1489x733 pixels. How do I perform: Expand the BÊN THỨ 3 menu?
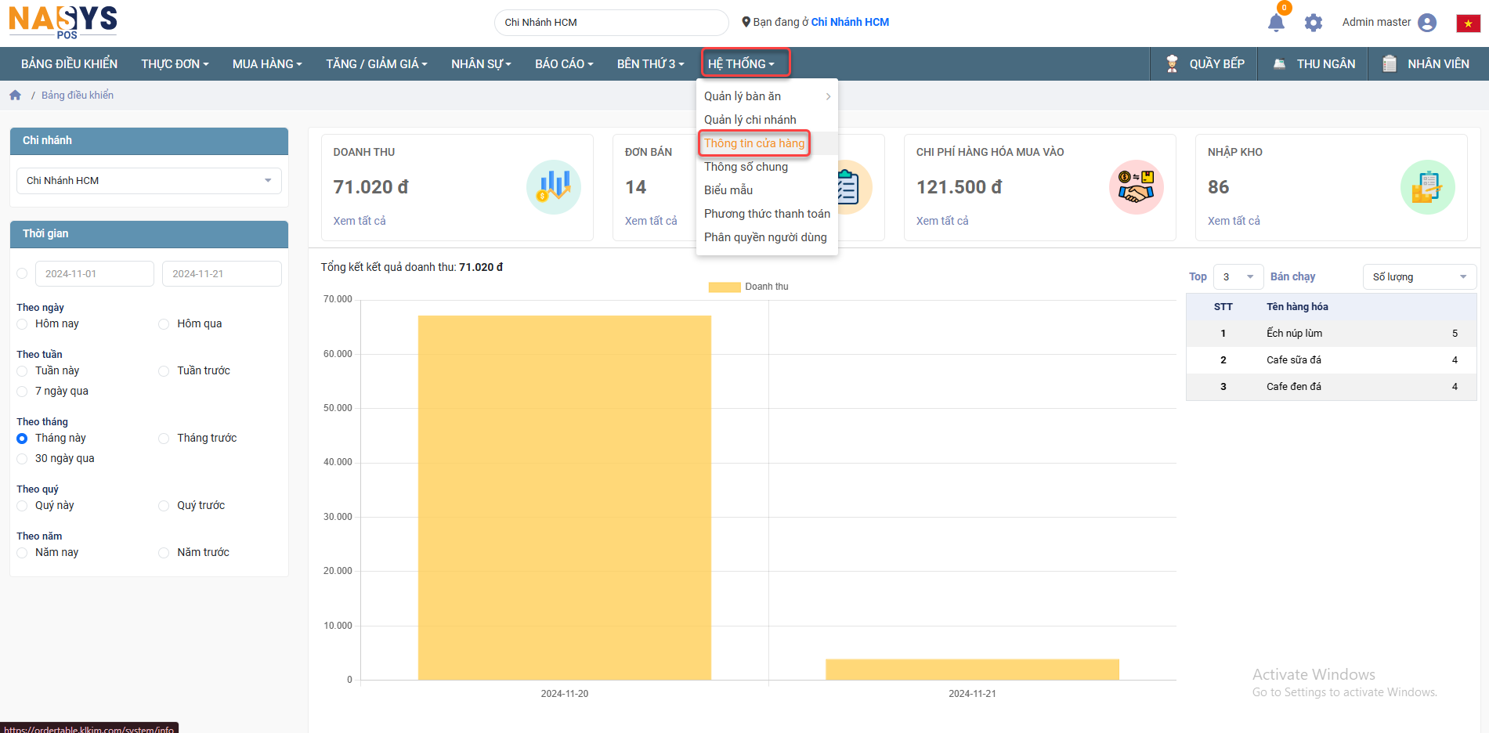[650, 64]
